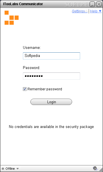The height and width of the screenshot is (172, 103).
Task: Open the Help menu link
Action: [x=94, y=11]
